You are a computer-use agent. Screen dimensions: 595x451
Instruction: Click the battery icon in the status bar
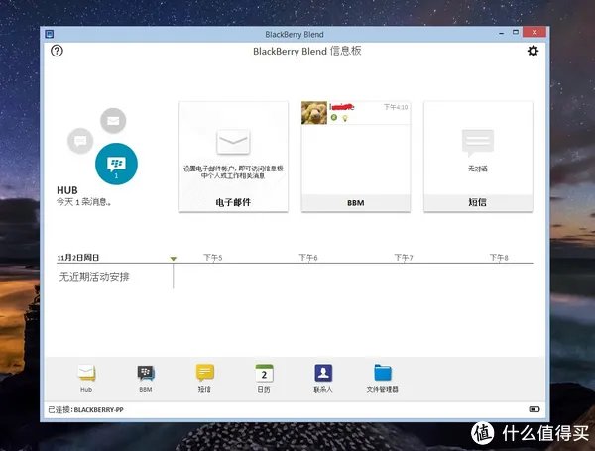click(x=535, y=409)
